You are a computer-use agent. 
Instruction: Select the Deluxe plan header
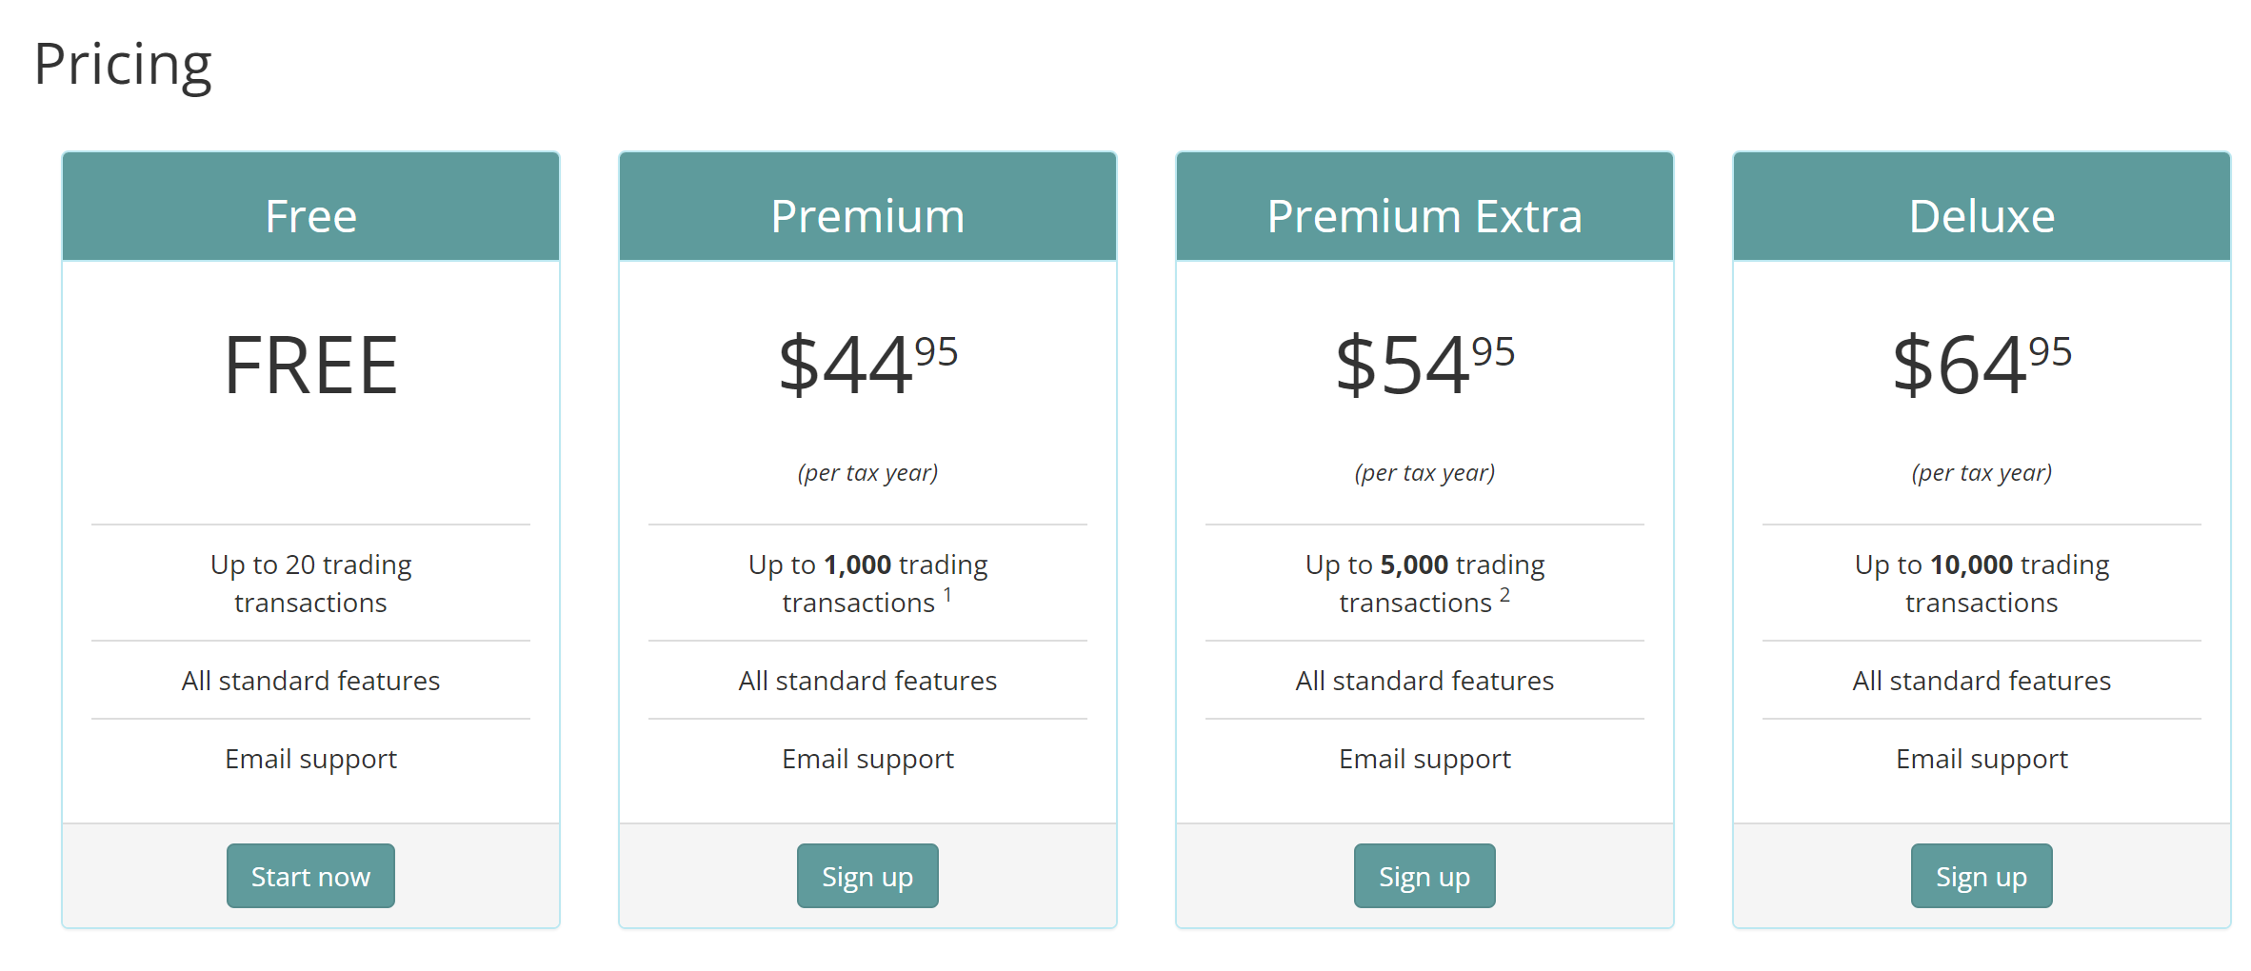(1981, 215)
